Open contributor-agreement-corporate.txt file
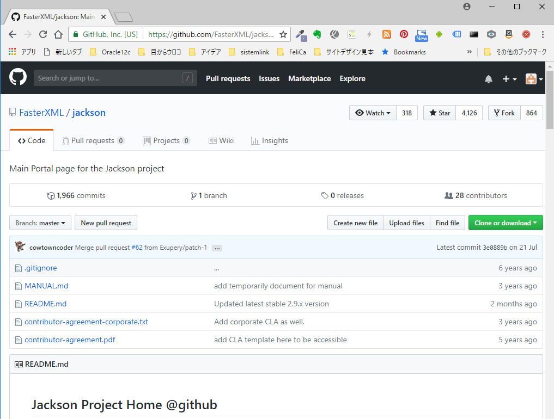 86,322
